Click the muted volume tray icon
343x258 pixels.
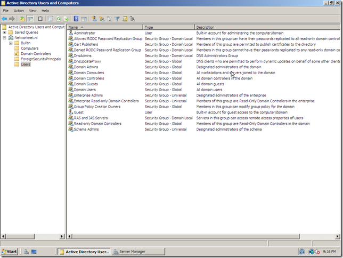[x=317, y=252]
